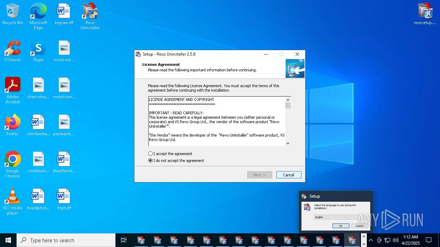
Task: Click the taskbar buttons scroll-up arrow
Action: (x=364, y=237)
